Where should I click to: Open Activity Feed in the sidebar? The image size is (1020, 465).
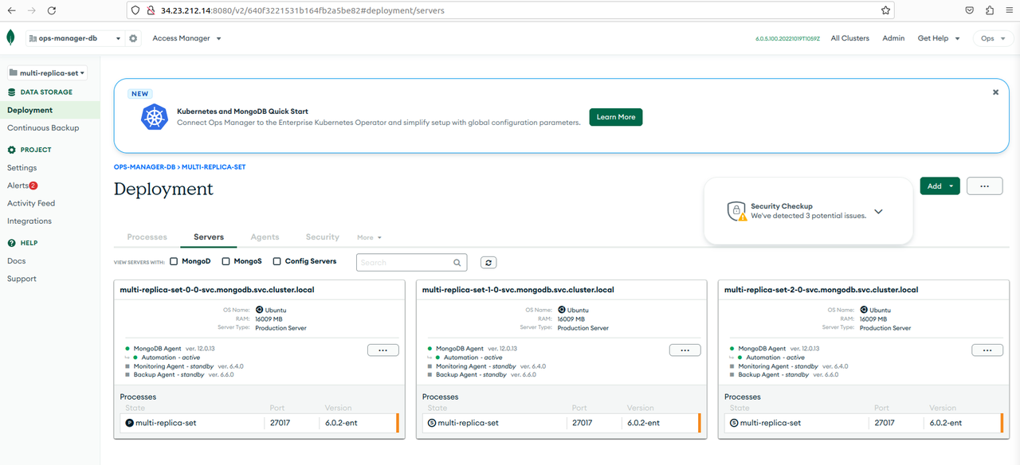click(x=31, y=203)
